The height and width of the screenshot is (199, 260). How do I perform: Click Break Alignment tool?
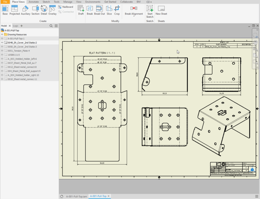coord(134,10)
